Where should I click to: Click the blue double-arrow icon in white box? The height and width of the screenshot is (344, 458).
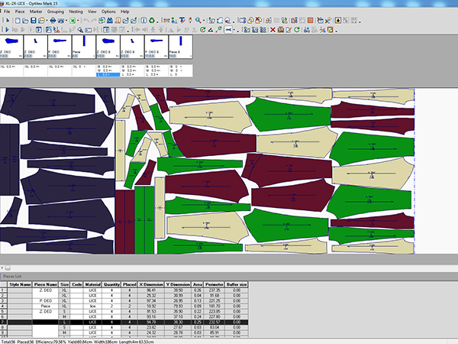coord(228,30)
